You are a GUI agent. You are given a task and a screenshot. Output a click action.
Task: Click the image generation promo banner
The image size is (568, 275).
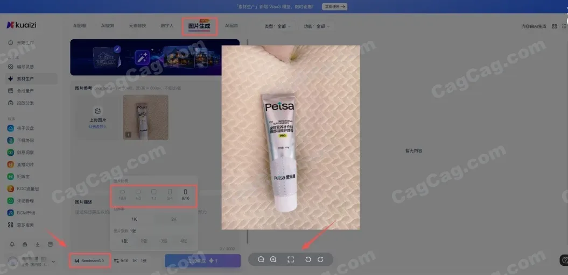(155, 57)
